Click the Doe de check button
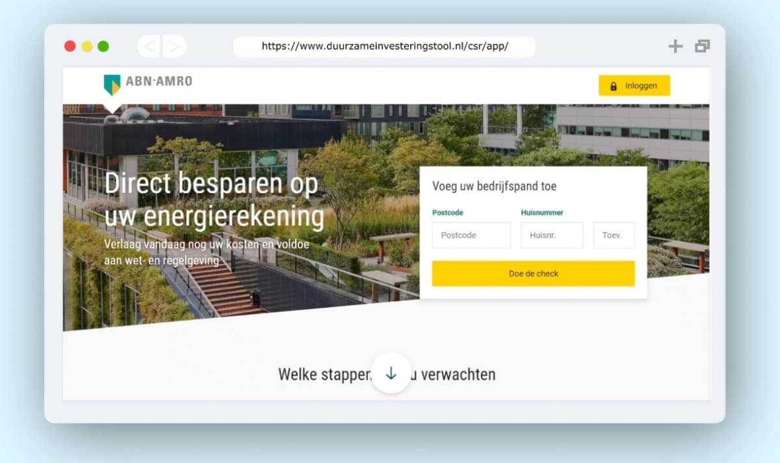780x463 pixels. (533, 274)
